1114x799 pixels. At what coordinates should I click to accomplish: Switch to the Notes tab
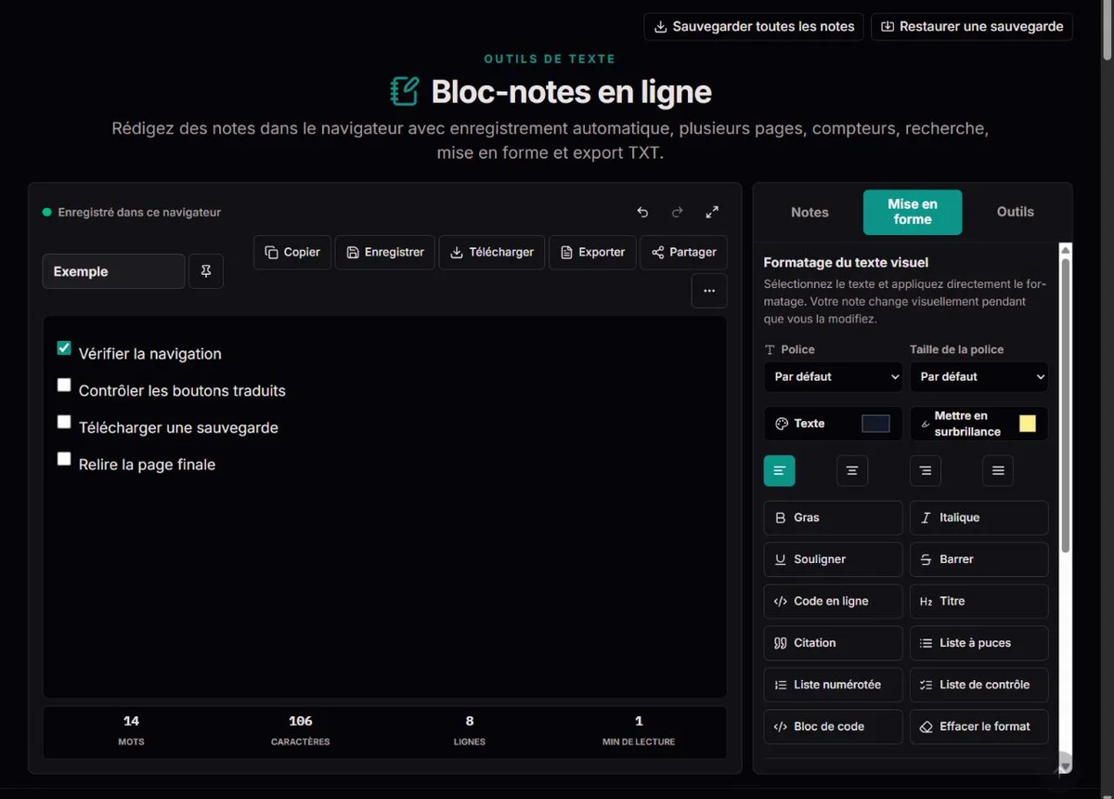[x=810, y=212]
